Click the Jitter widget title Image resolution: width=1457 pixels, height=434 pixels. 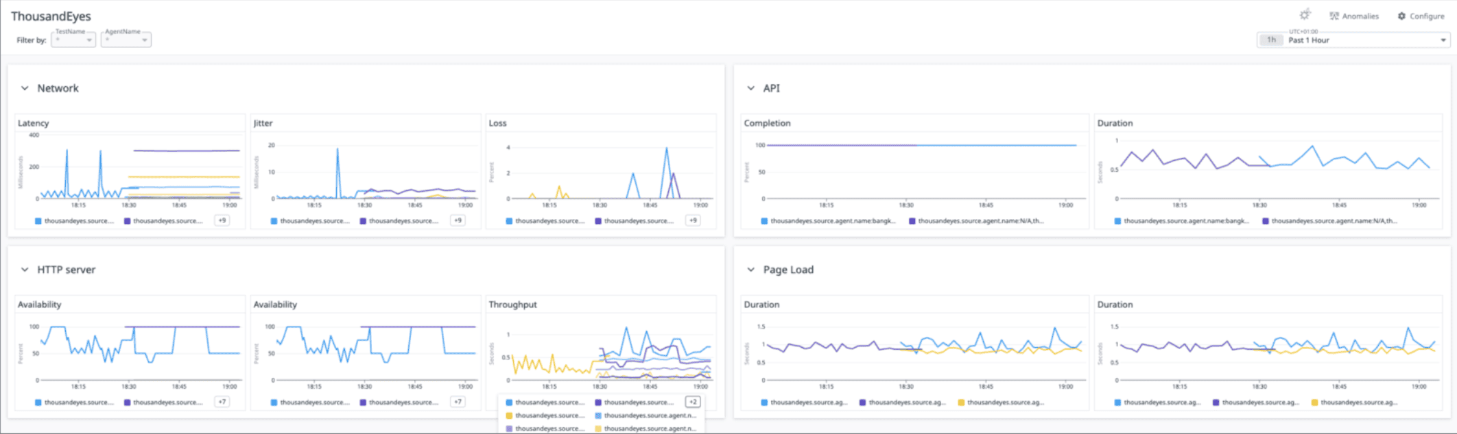click(x=263, y=123)
